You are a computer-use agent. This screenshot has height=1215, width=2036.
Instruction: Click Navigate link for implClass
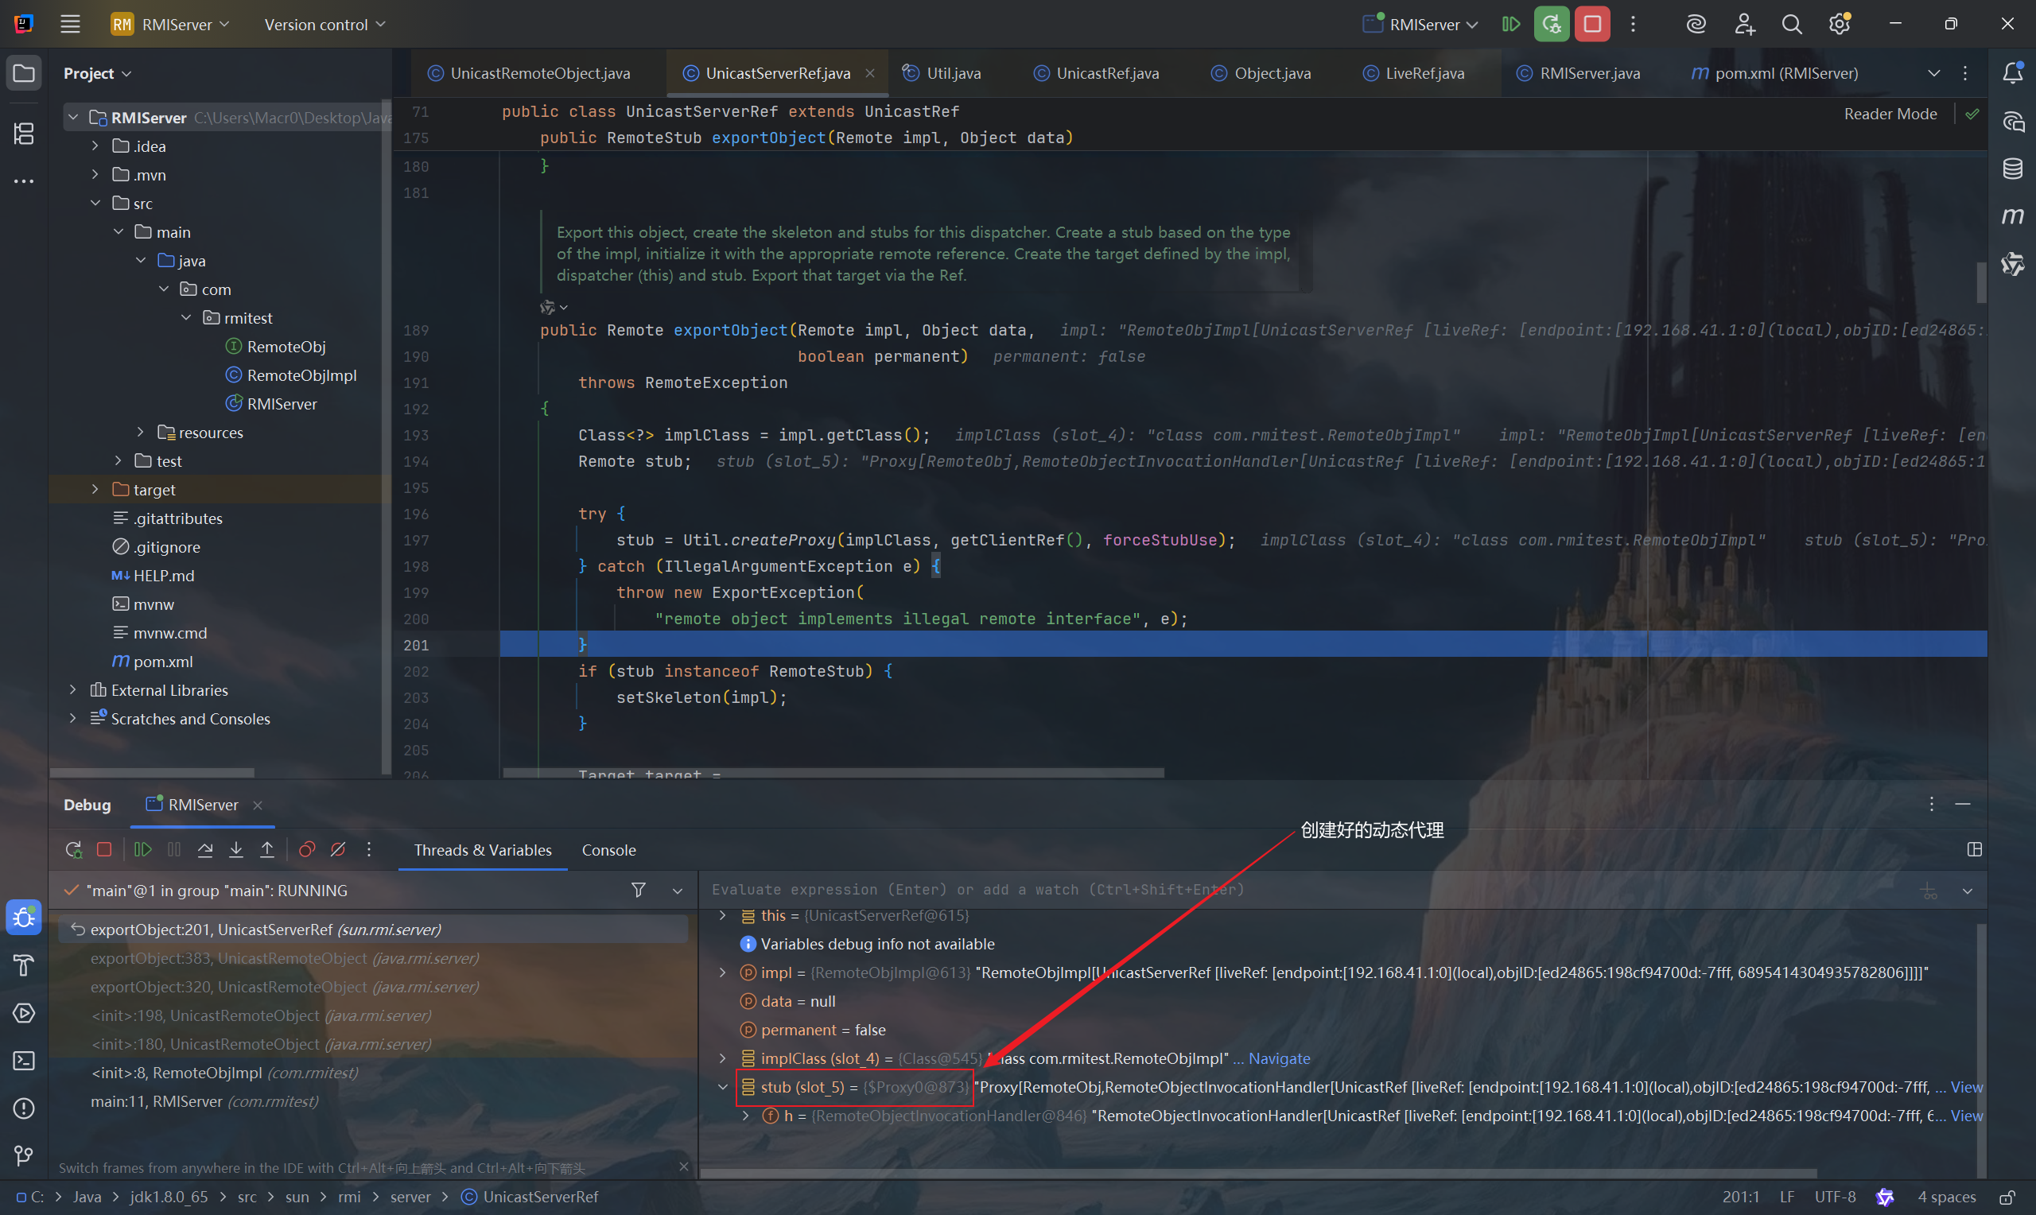pos(1279,1058)
